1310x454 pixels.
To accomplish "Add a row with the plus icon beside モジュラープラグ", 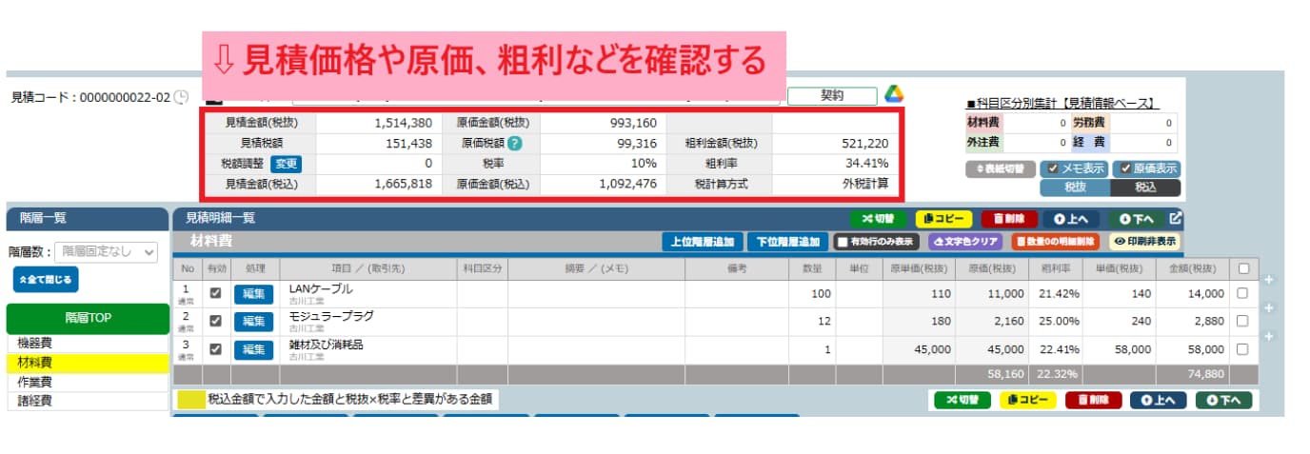I will coord(1269,308).
